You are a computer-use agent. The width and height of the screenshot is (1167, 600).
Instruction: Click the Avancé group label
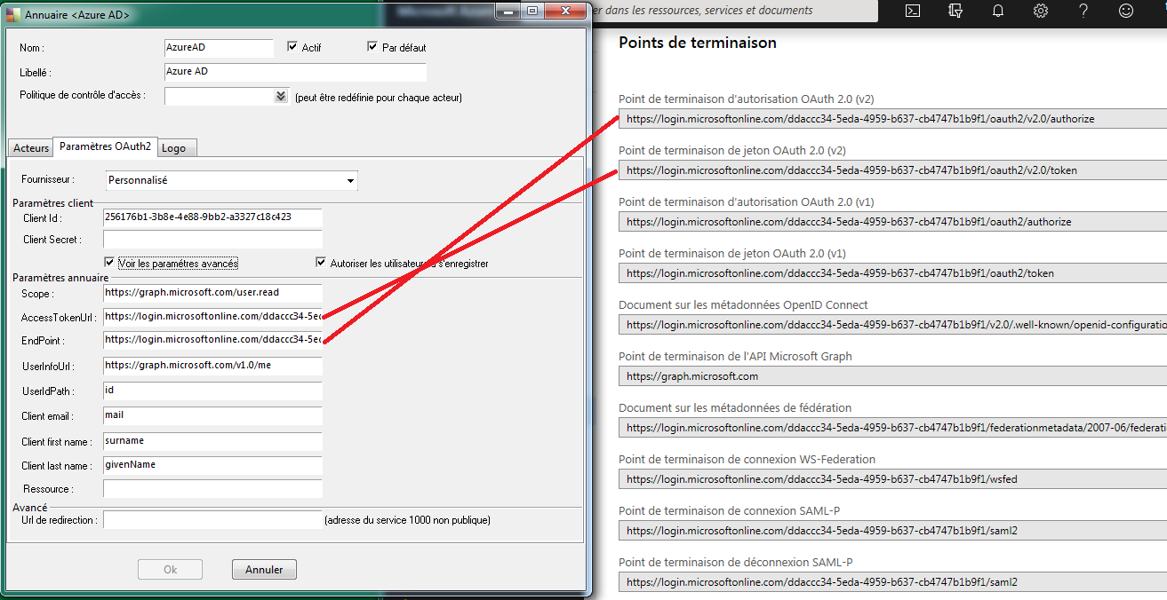pos(30,507)
